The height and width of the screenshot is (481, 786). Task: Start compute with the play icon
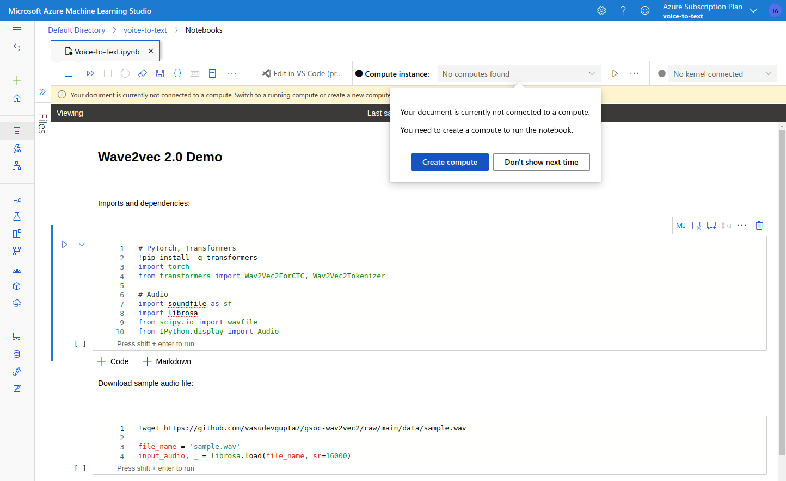[615, 73]
